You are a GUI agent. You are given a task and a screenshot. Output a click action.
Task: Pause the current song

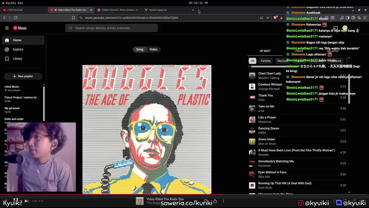16,201
